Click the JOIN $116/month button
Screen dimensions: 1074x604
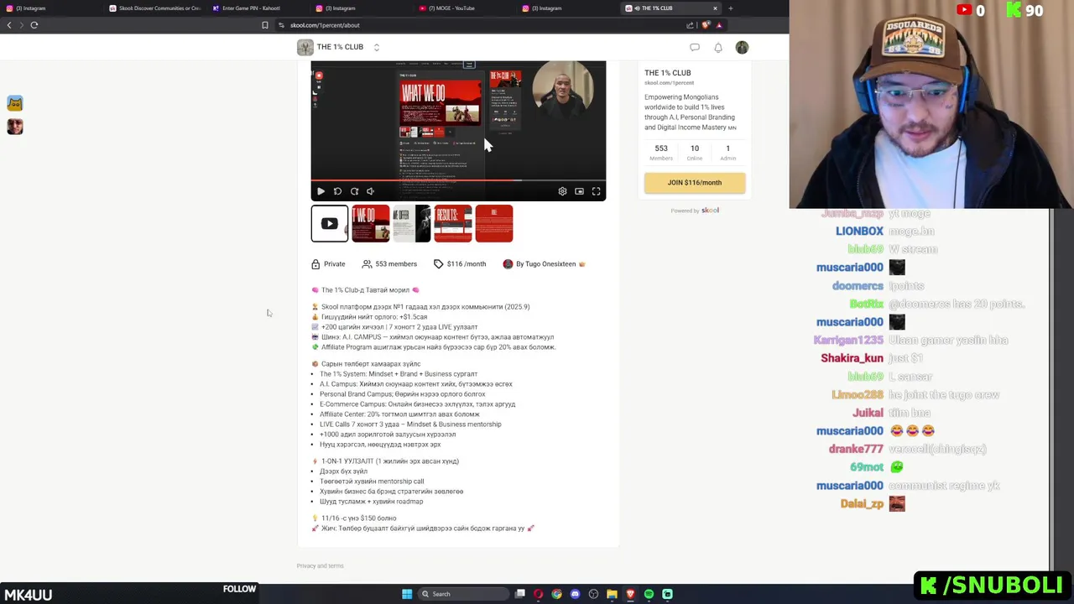[x=695, y=182]
